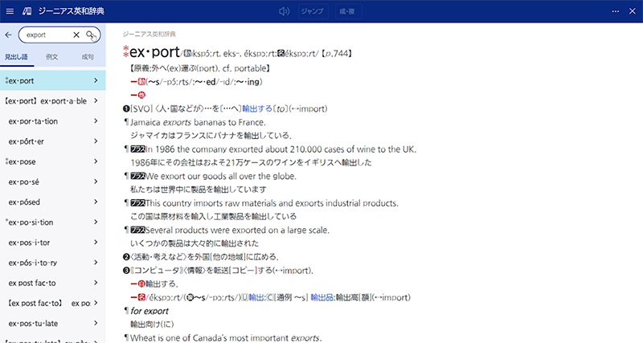Run search with magnifier icon

click(x=90, y=35)
